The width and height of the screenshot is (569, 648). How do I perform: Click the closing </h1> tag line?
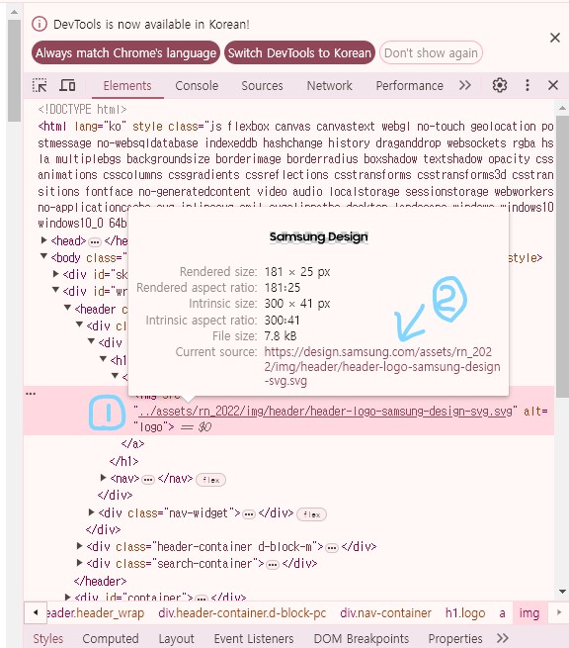pyautogui.click(x=124, y=461)
